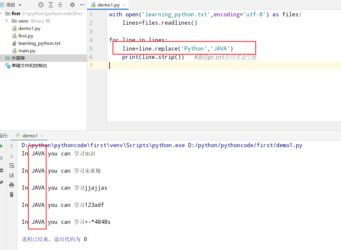Click output line 学习知识
The image size is (341, 250).
58,153
